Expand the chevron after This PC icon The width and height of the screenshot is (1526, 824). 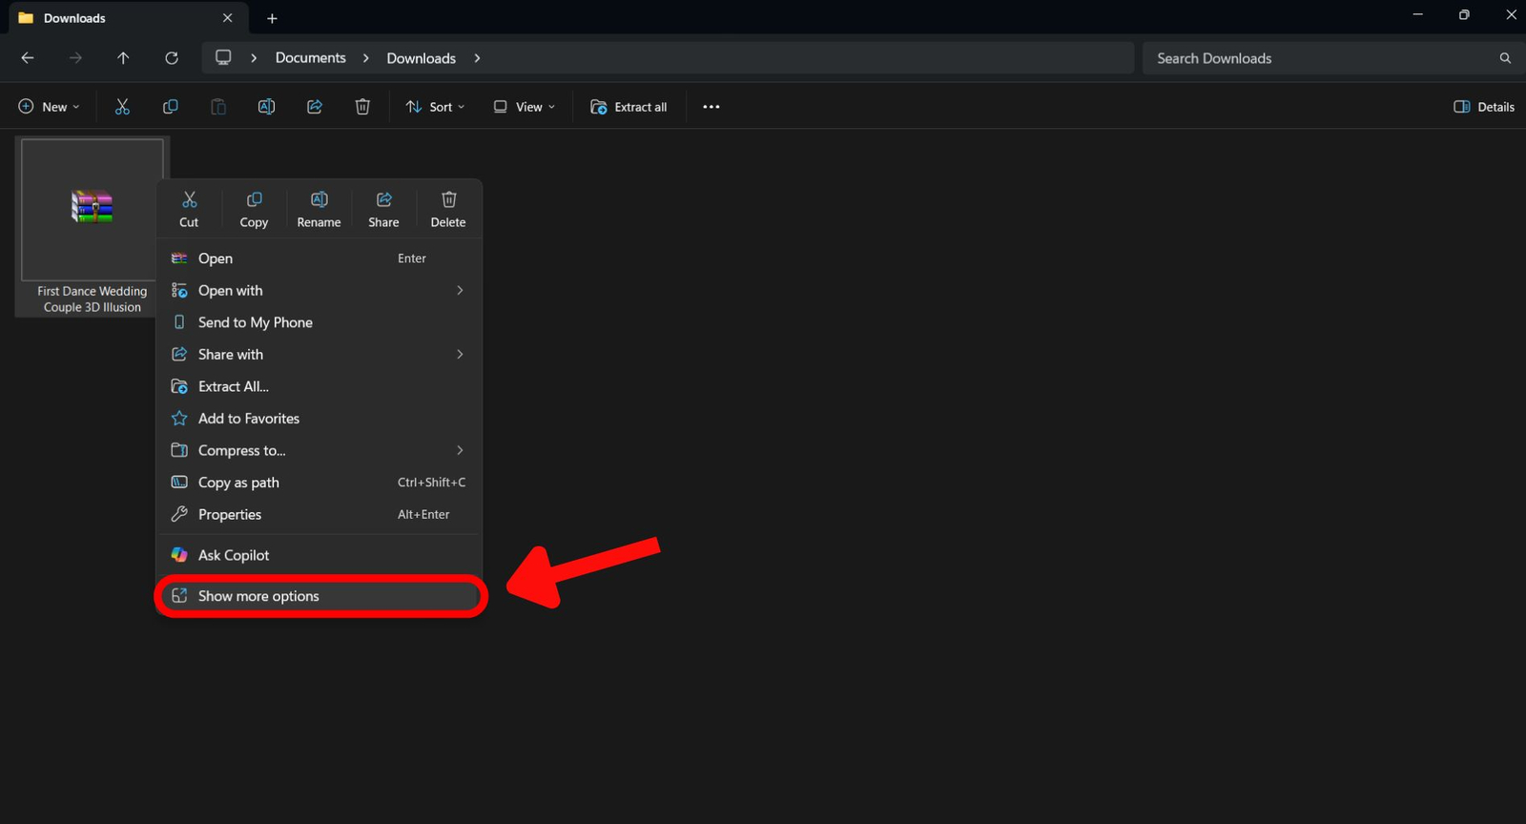click(254, 58)
